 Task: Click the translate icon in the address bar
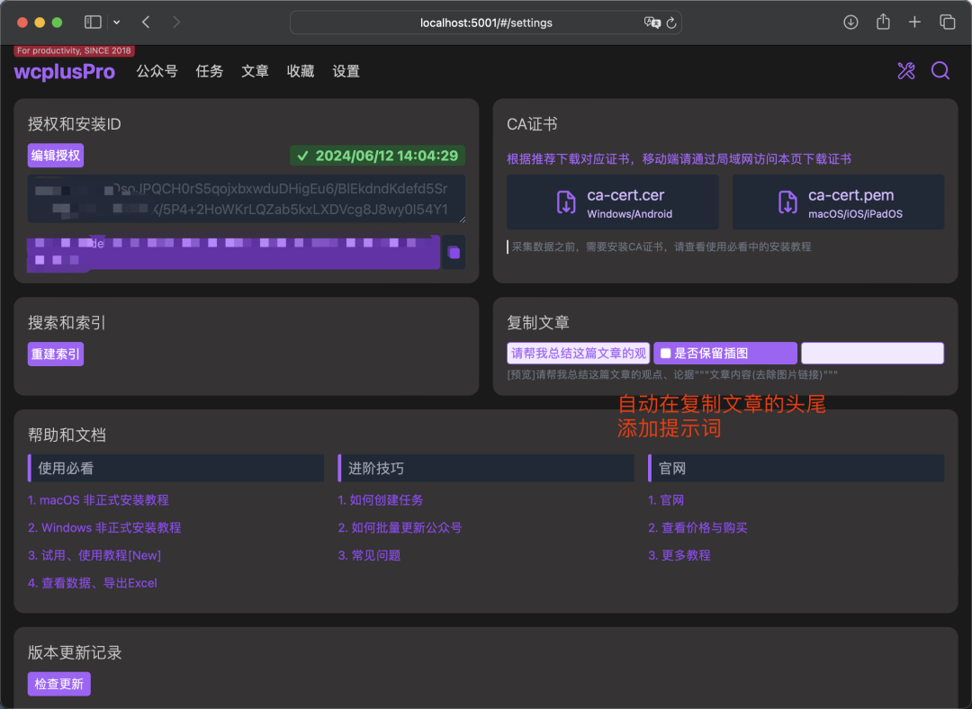tap(652, 22)
